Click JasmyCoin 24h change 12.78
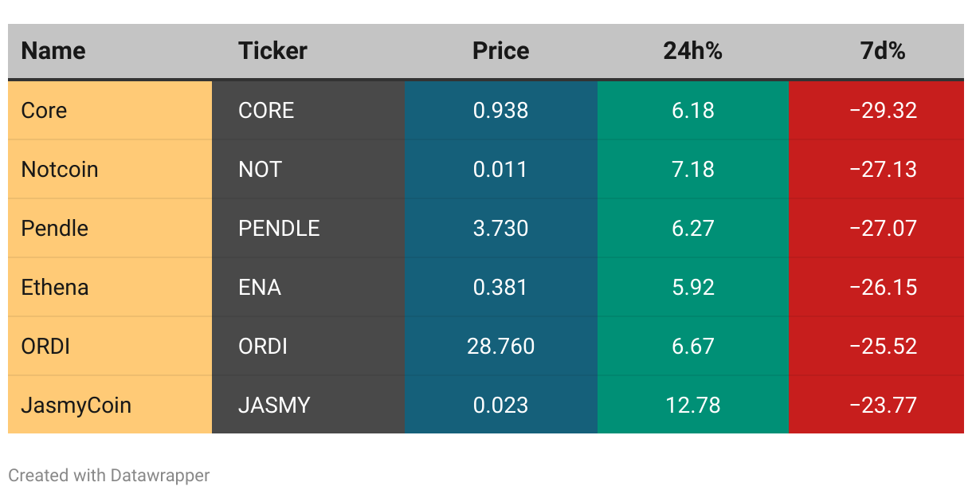The width and height of the screenshot is (972, 494). point(692,405)
